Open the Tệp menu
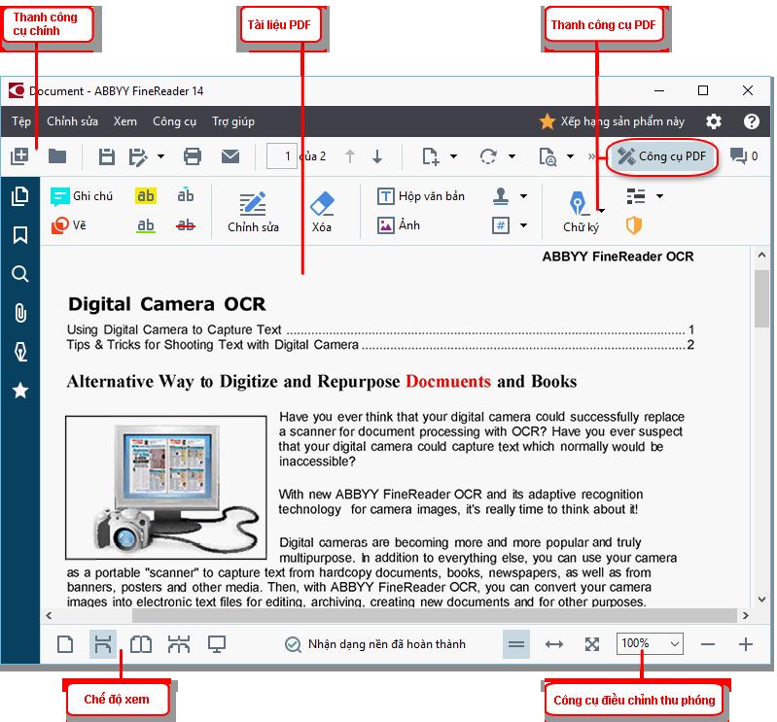Viewport: 777px width, 722px height. (21, 121)
